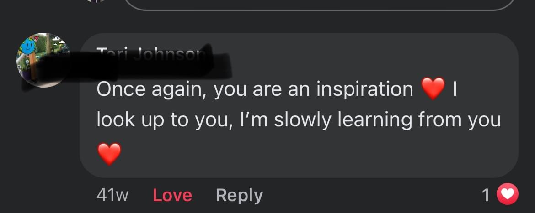
Task: Click the 41w timestamp
Action: pyautogui.click(x=112, y=195)
